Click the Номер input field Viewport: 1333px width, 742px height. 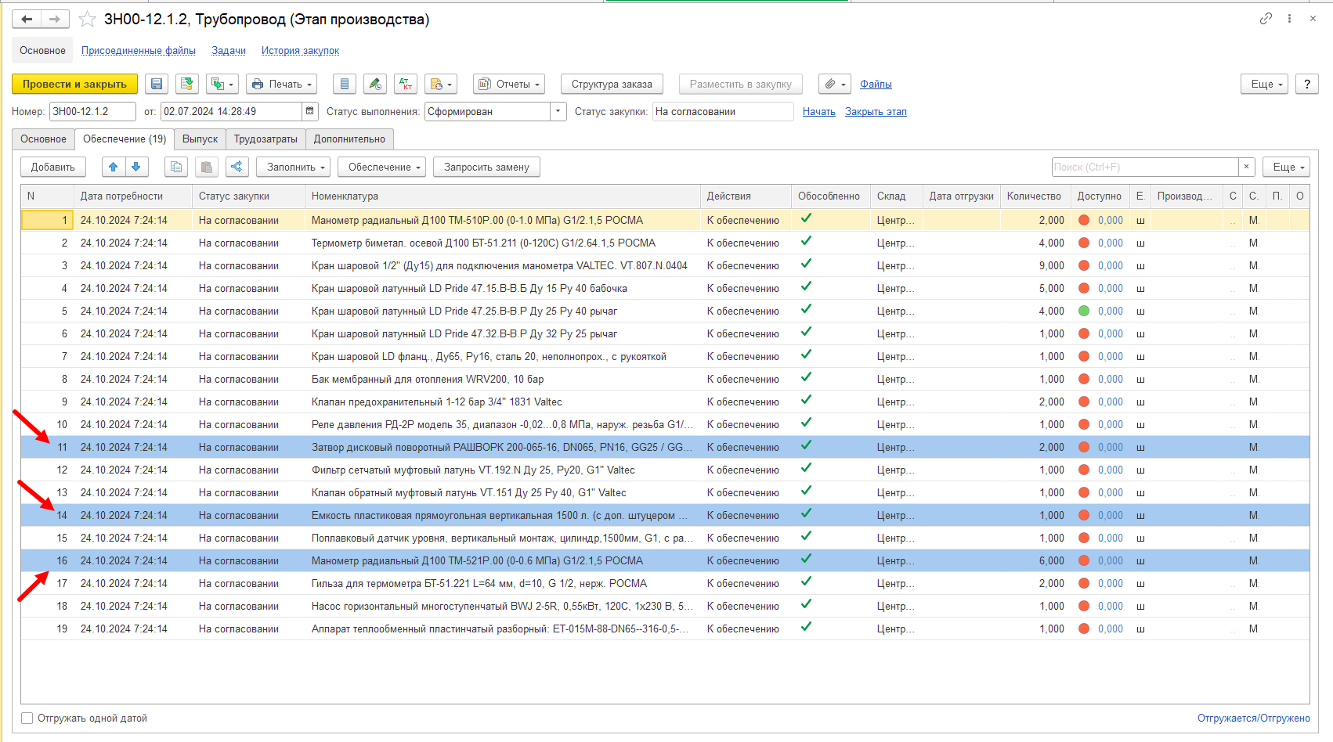point(92,111)
